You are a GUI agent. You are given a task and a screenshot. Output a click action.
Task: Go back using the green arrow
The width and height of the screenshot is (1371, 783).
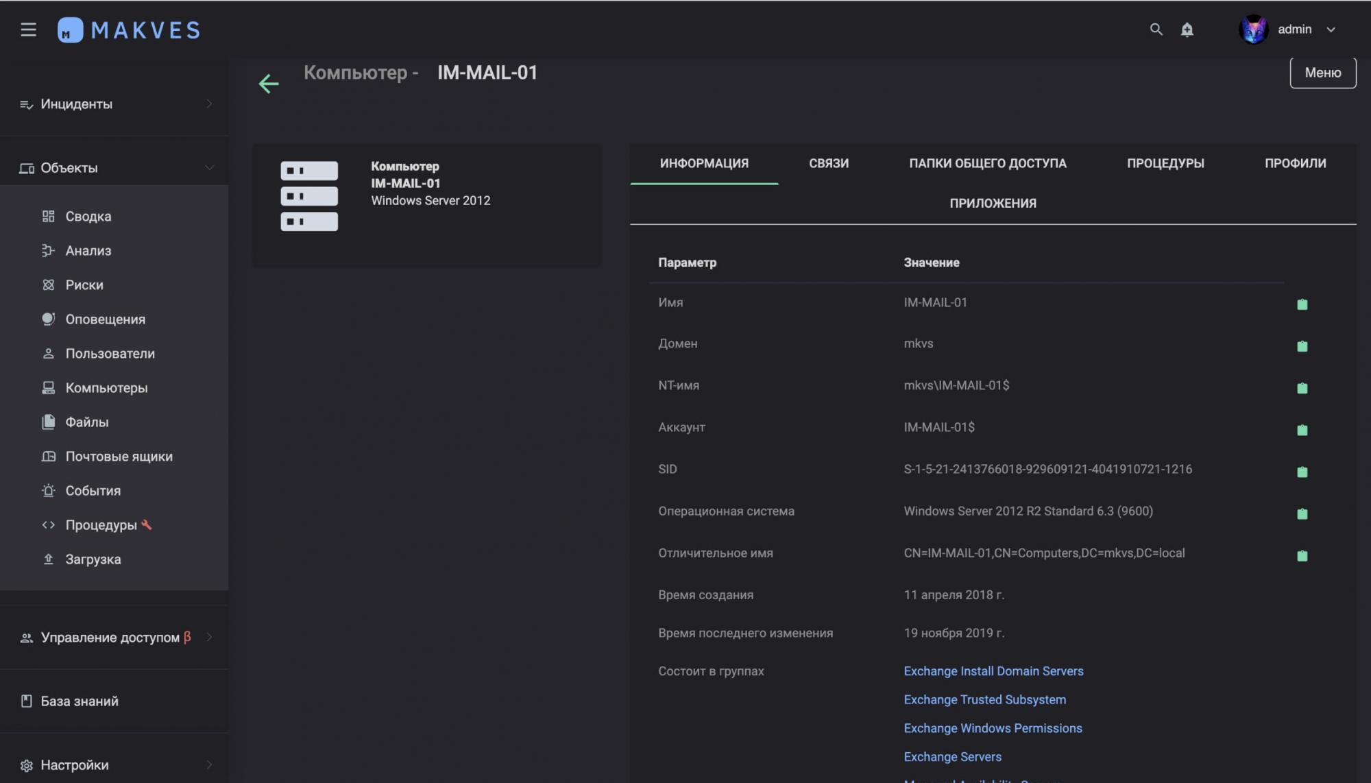click(269, 84)
